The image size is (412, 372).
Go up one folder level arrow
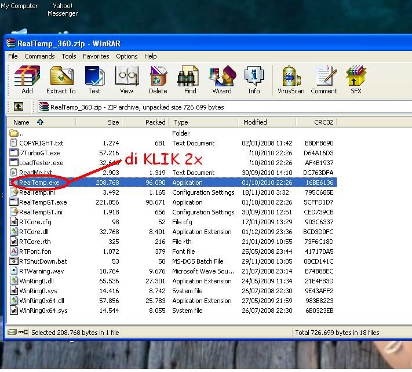pyautogui.click(x=19, y=107)
